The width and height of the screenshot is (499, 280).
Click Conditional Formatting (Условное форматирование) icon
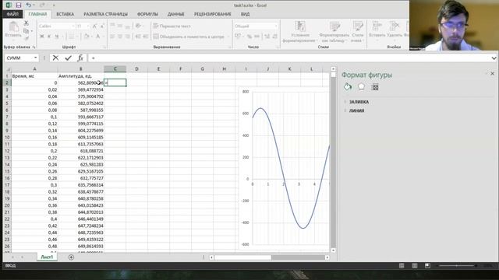(299, 26)
